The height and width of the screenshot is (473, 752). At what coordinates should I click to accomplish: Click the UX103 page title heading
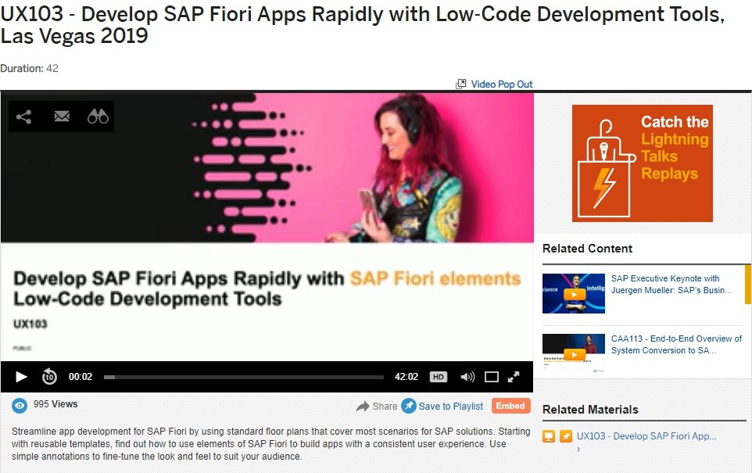pyautogui.click(x=362, y=25)
